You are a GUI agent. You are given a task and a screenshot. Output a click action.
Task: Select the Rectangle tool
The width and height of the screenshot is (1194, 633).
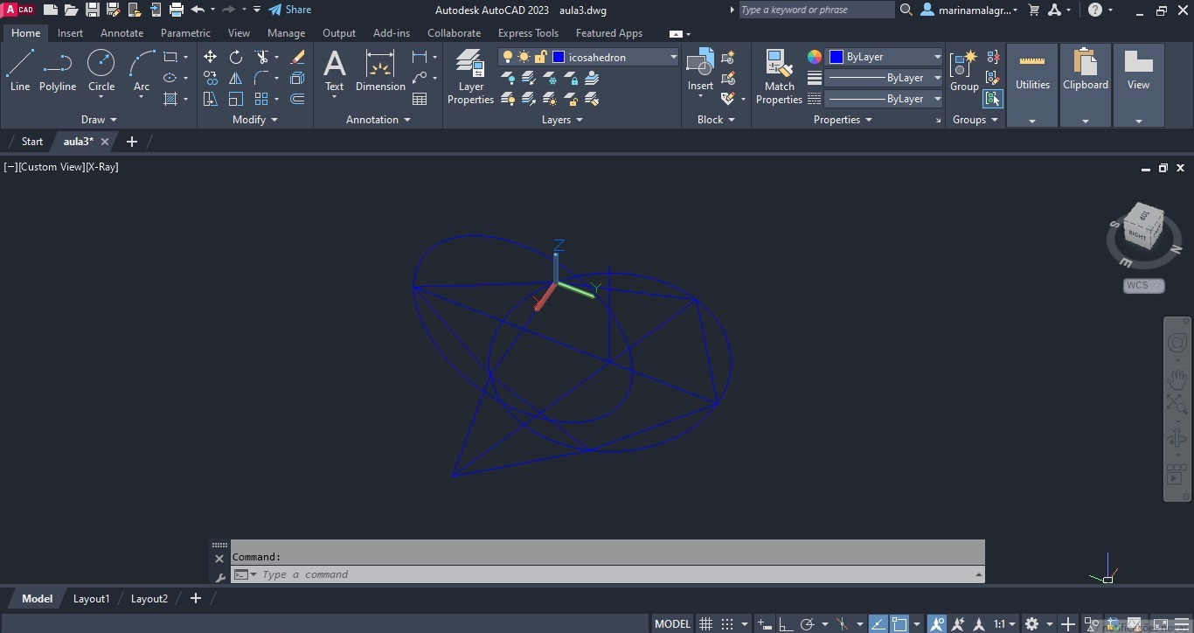coord(170,57)
